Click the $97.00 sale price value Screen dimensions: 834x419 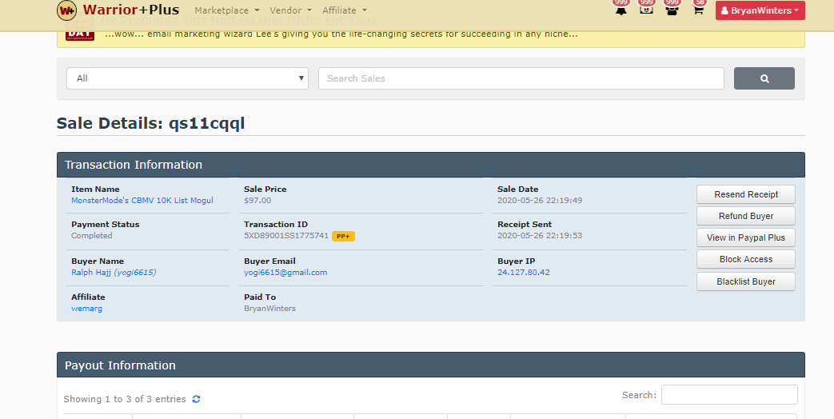[x=257, y=201]
